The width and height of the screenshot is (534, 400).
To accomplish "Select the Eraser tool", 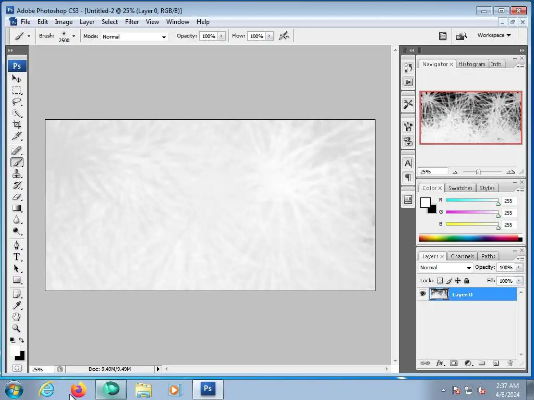I will point(17,196).
